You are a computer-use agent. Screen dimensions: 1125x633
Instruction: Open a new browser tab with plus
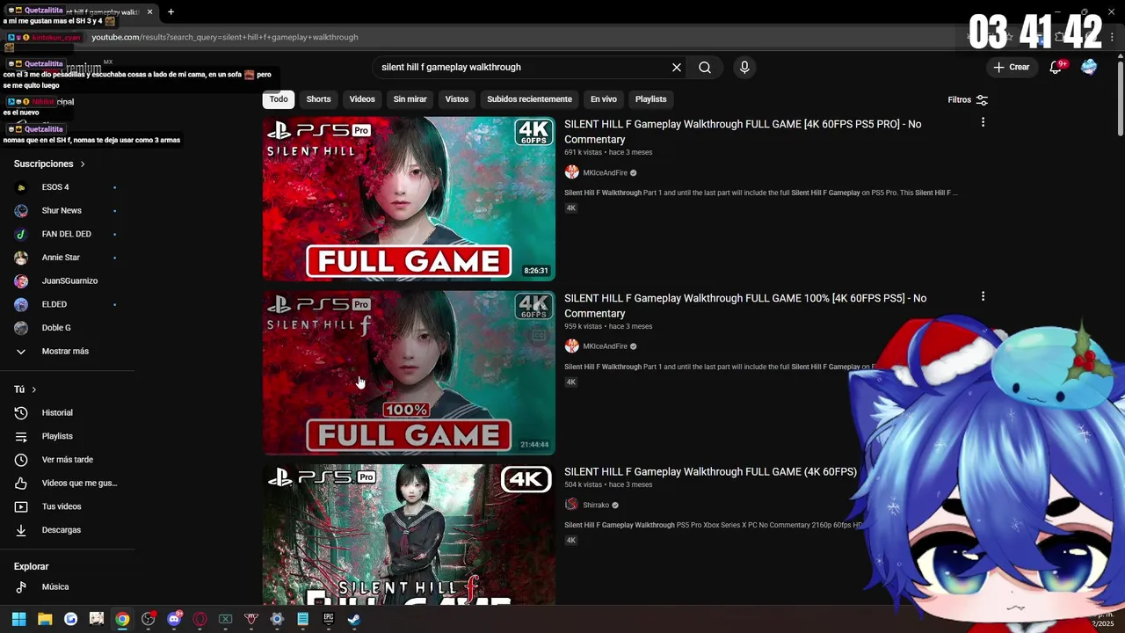point(171,12)
